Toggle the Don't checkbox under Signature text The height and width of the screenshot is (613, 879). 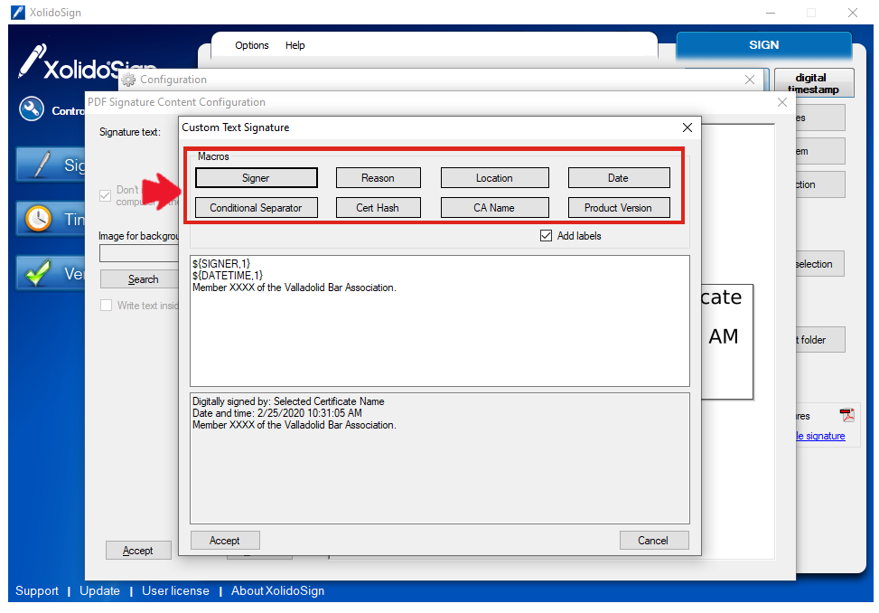(x=105, y=195)
